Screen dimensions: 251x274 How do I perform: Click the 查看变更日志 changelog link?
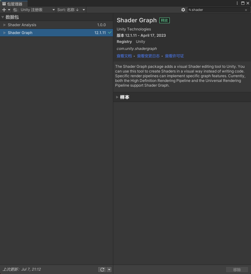click(148, 56)
